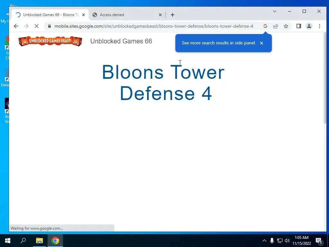Expand the tab search dropdown
Screen dimensions: 329x247
click(275, 11)
